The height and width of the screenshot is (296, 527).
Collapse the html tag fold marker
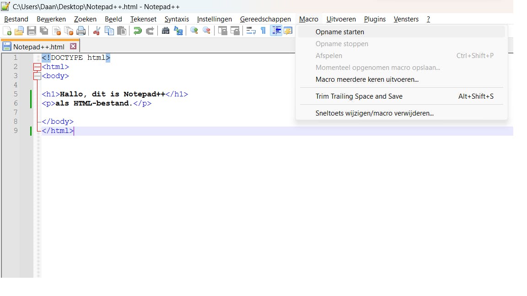38,67
